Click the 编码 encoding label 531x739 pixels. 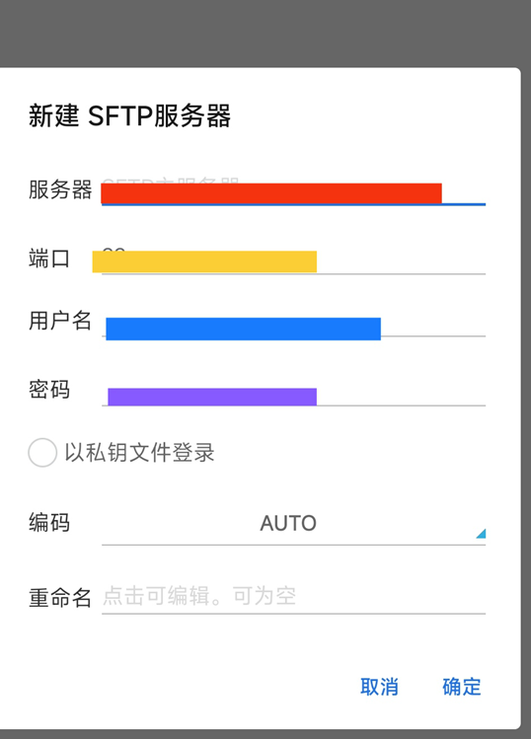pos(49,523)
